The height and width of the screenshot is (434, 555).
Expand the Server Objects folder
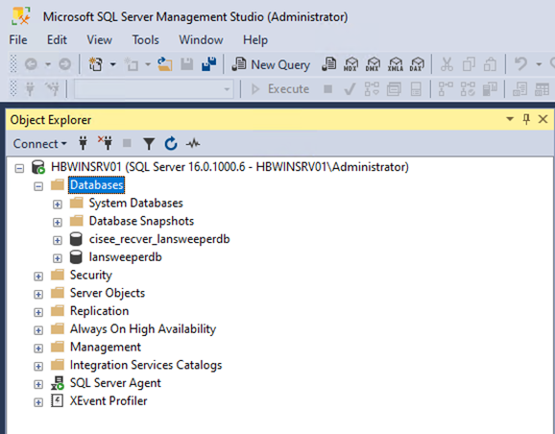pos(38,295)
